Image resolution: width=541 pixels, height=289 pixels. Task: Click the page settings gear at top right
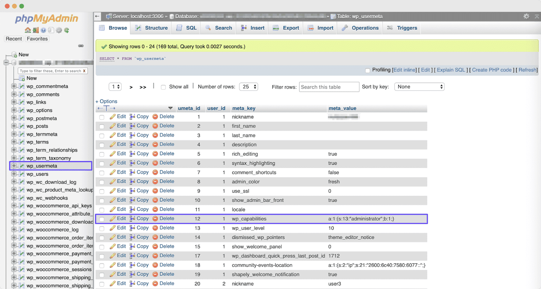(x=526, y=16)
